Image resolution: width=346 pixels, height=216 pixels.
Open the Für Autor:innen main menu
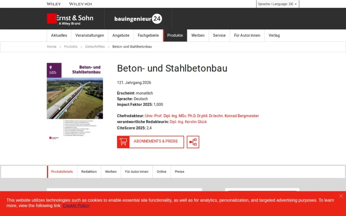(247, 35)
